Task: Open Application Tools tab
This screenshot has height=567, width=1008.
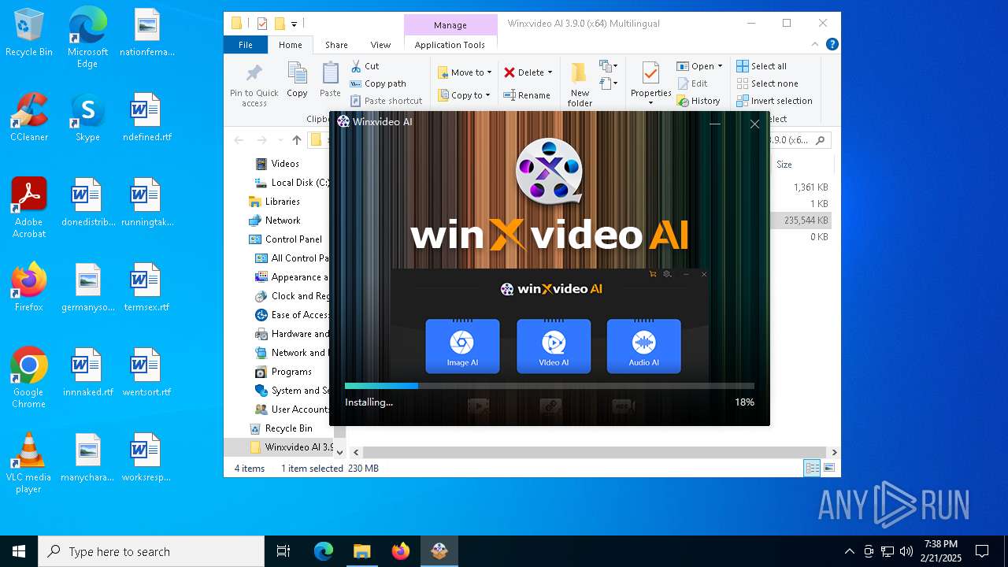Action: [450, 45]
